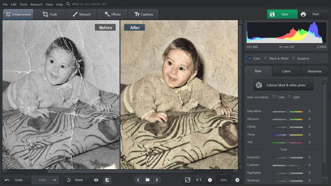Viewport: 331px width, 186px height.
Task: Click the green Save button
Action: coord(282,14)
